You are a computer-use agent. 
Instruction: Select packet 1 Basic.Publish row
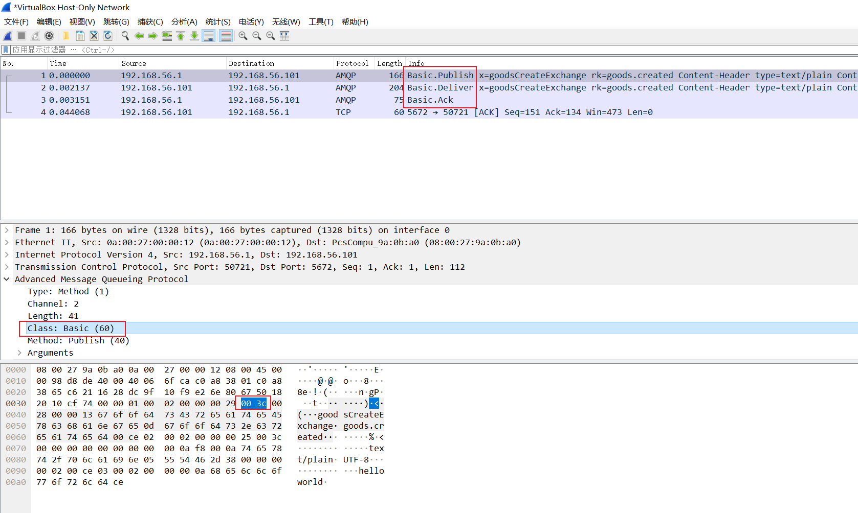429,76
